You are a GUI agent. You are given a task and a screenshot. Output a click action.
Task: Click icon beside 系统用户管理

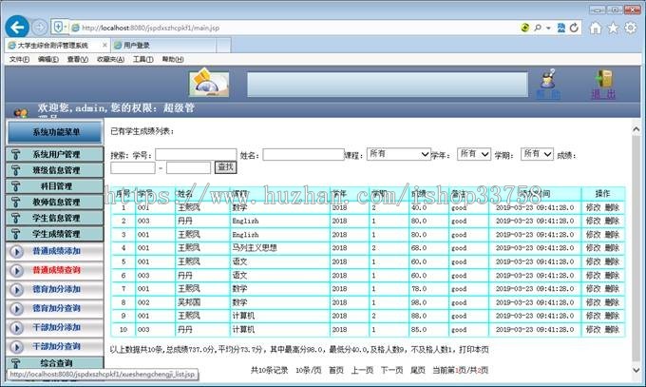tap(15, 154)
